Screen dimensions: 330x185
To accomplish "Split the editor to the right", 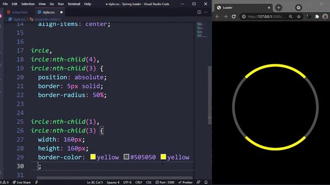I will pyautogui.click(x=199, y=12).
